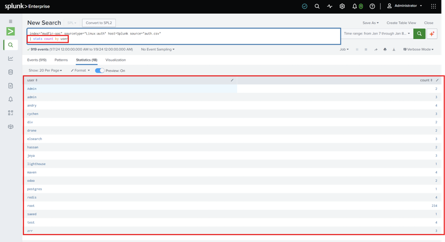Expand the sidebar hamburger menu
The height and width of the screenshot is (242, 445).
tap(10, 21)
